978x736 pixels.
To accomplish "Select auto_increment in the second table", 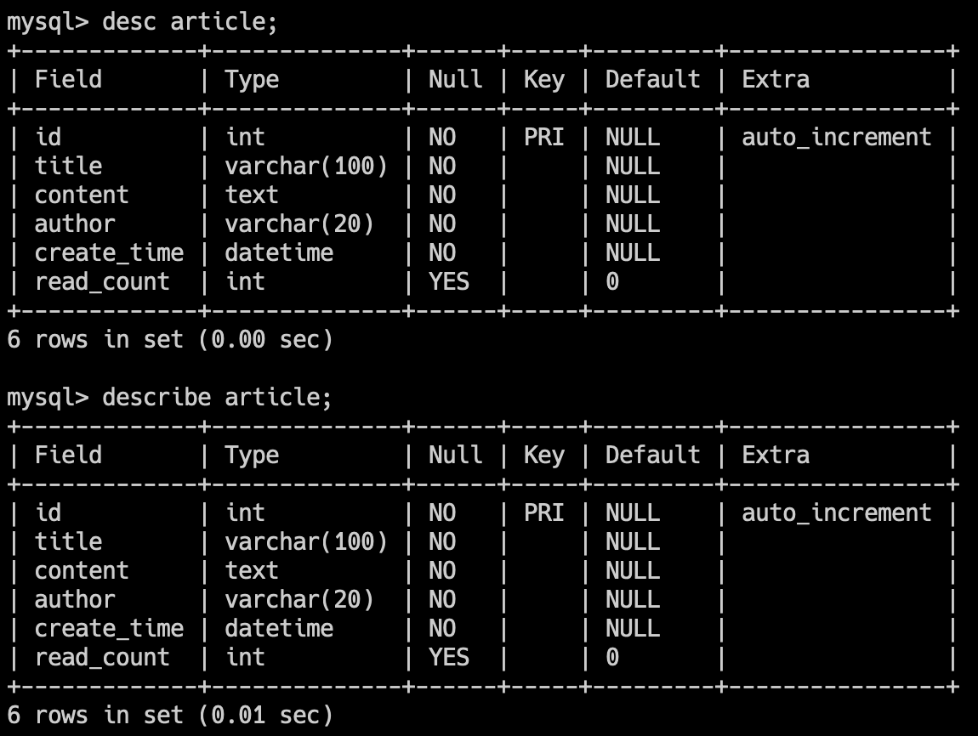I will (x=836, y=513).
